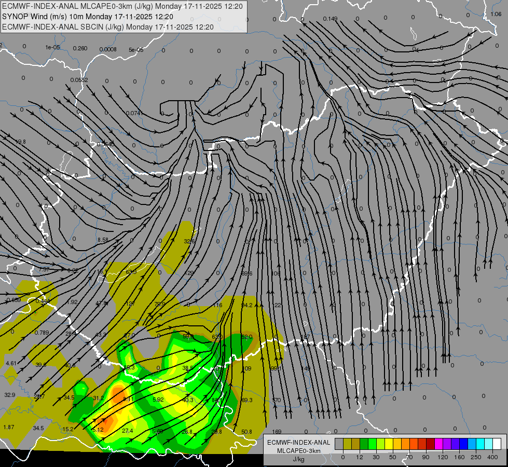Image resolution: width=508 pixels, height=467 pixels.
Task: Click the map value 106
Action: [276, 274]
